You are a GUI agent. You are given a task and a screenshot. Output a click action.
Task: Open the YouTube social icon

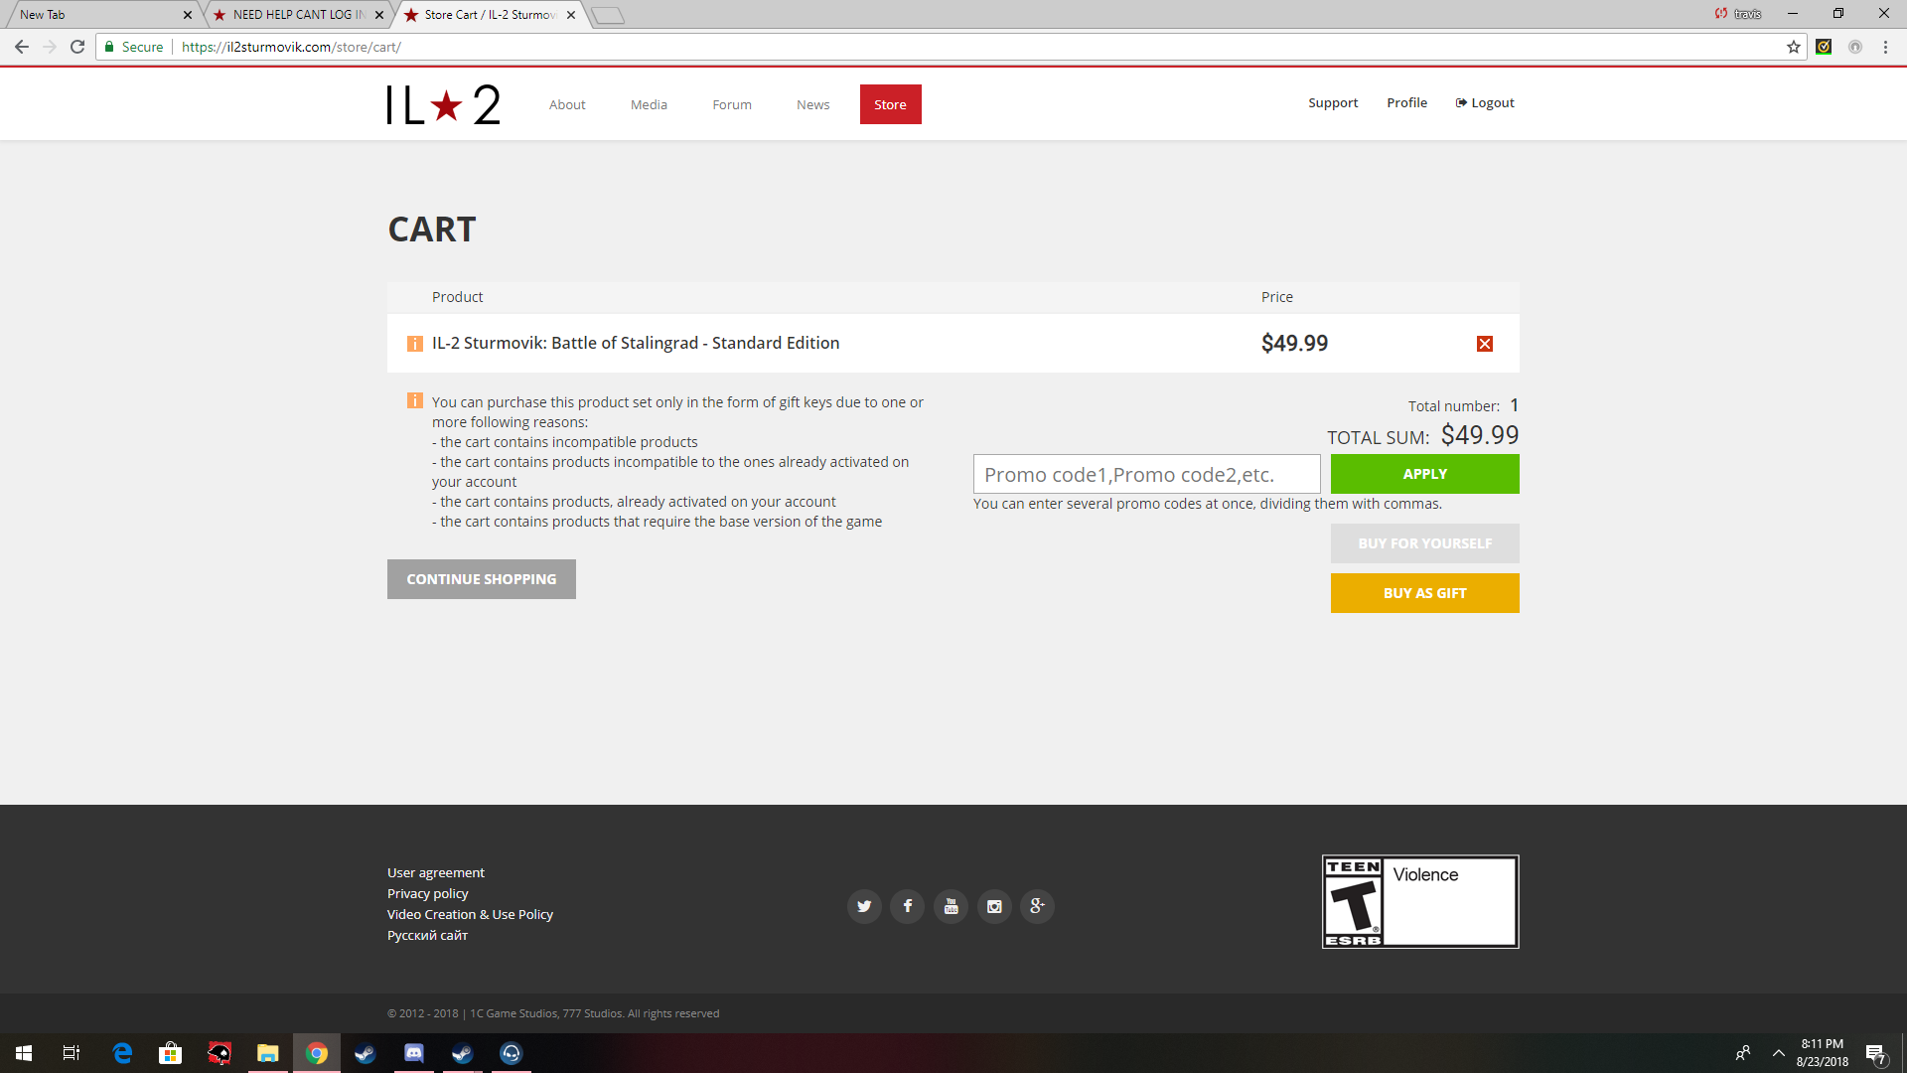[951, 906]
